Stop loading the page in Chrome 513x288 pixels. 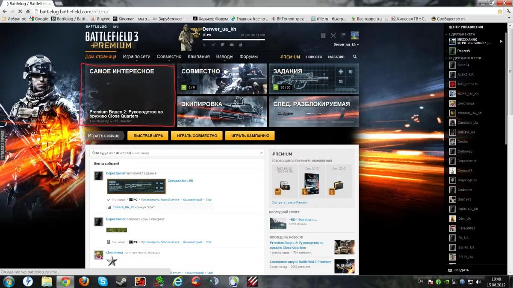point(21,12)
